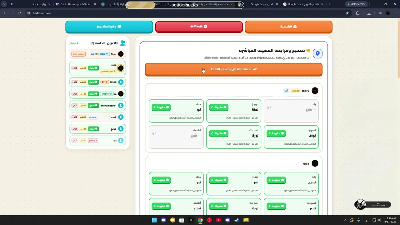This screenshot has height=225, width=400.
Task: Click 0iprx's empty أطعمة answer card
Action: point(176,137)
